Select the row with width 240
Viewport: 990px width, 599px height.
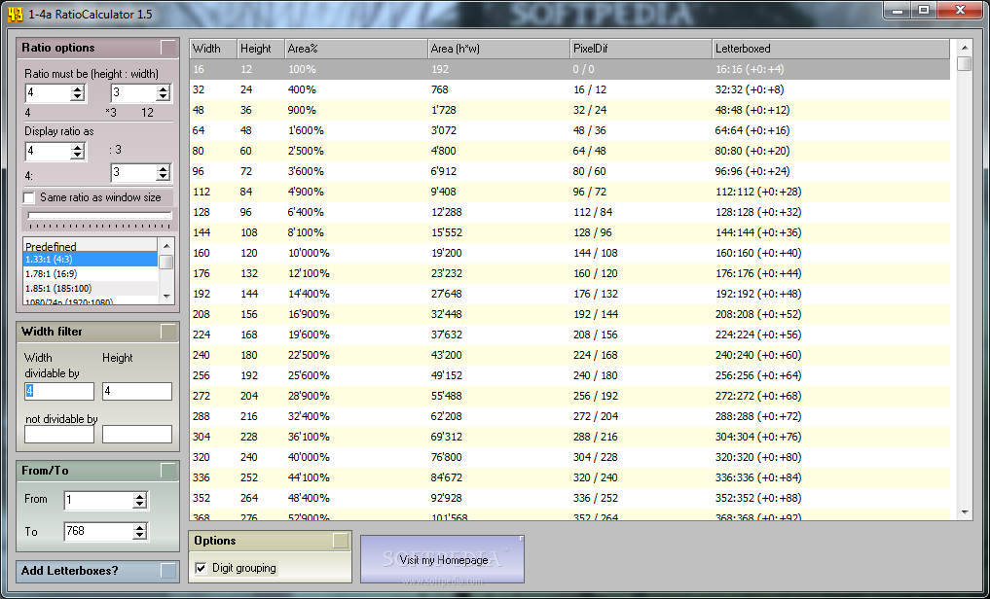coord(569,355)
